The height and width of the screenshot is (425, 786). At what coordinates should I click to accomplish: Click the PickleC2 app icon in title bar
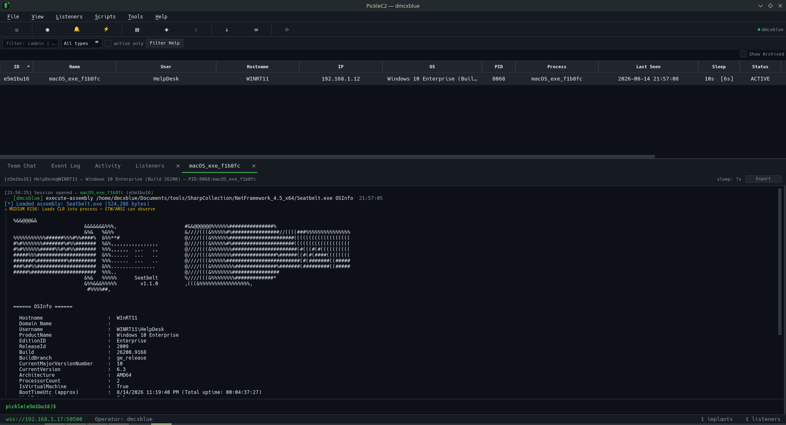6,6
